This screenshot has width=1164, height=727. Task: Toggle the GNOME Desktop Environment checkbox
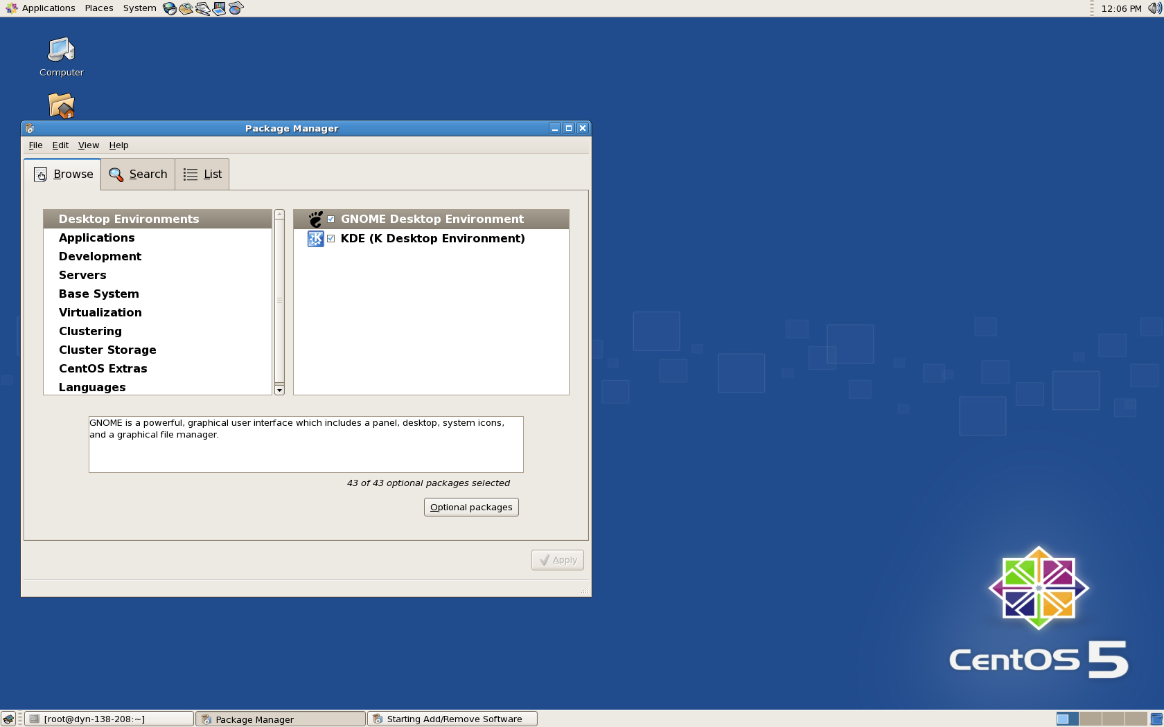click(x=331, y=219)
